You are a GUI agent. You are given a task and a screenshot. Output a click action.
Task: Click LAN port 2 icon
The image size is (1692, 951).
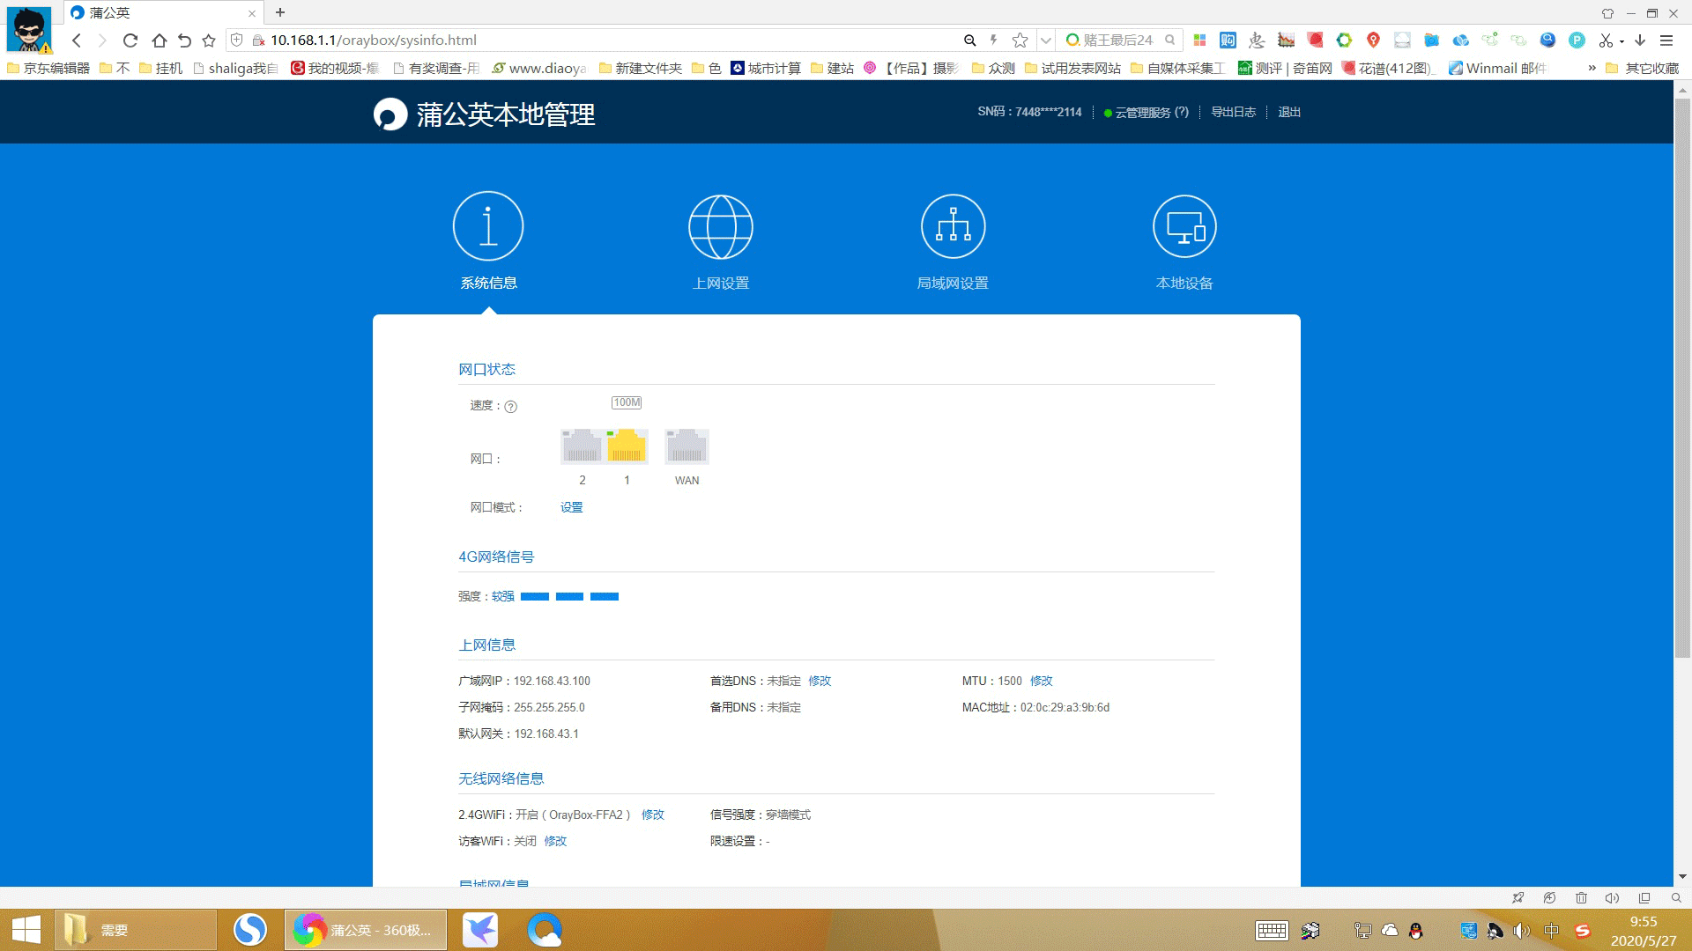tap(582, 446)
